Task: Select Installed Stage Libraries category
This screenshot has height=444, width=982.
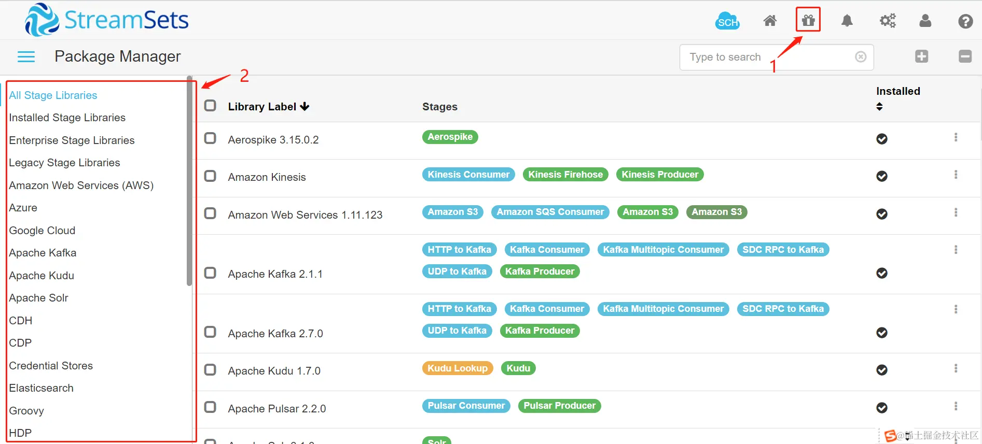Action: pyautogui.click(x=67, y=118)
